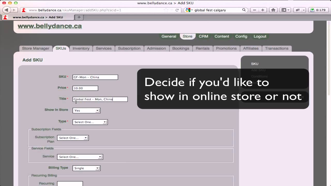Open the Content navigation menu
Image resolution: width=331 pixels, height=186 pixels.
point(222,36)
